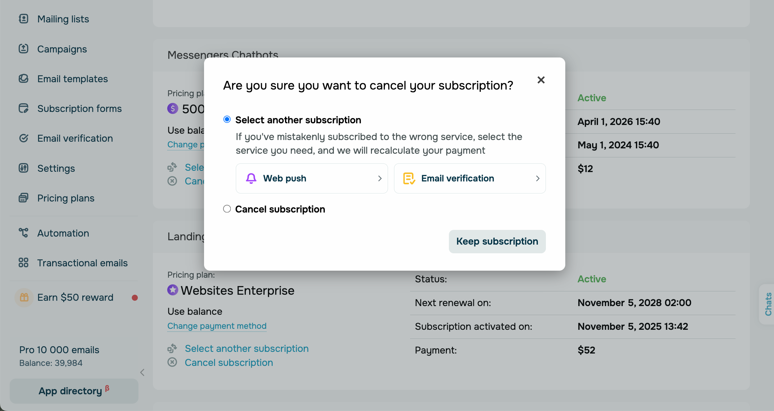Click the Mailing lists sidebar icon
Image resolution: width=774 pixels, height=411 pixels.
click(23, 19)
